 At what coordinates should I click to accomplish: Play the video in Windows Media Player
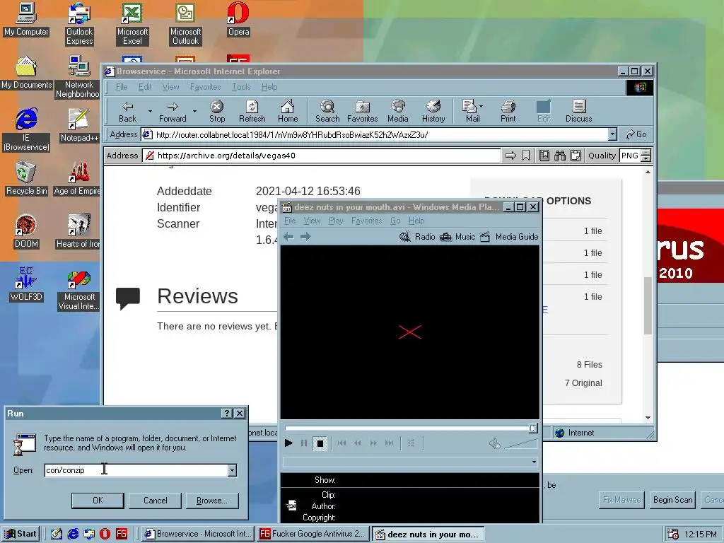288,443
